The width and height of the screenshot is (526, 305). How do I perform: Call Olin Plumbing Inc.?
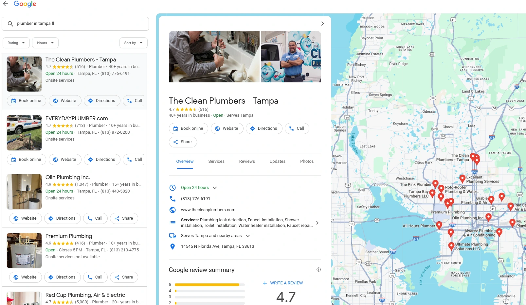point(95,218)
